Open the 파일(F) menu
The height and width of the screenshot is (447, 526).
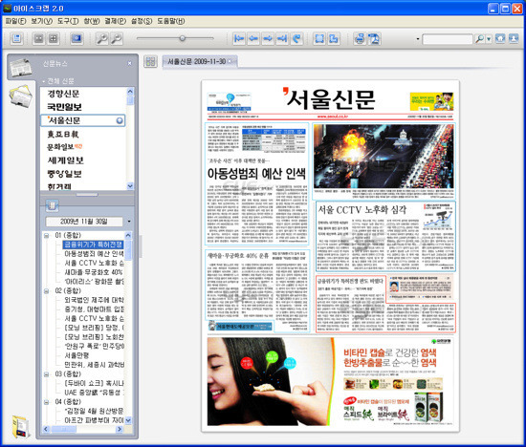[15, 21]
